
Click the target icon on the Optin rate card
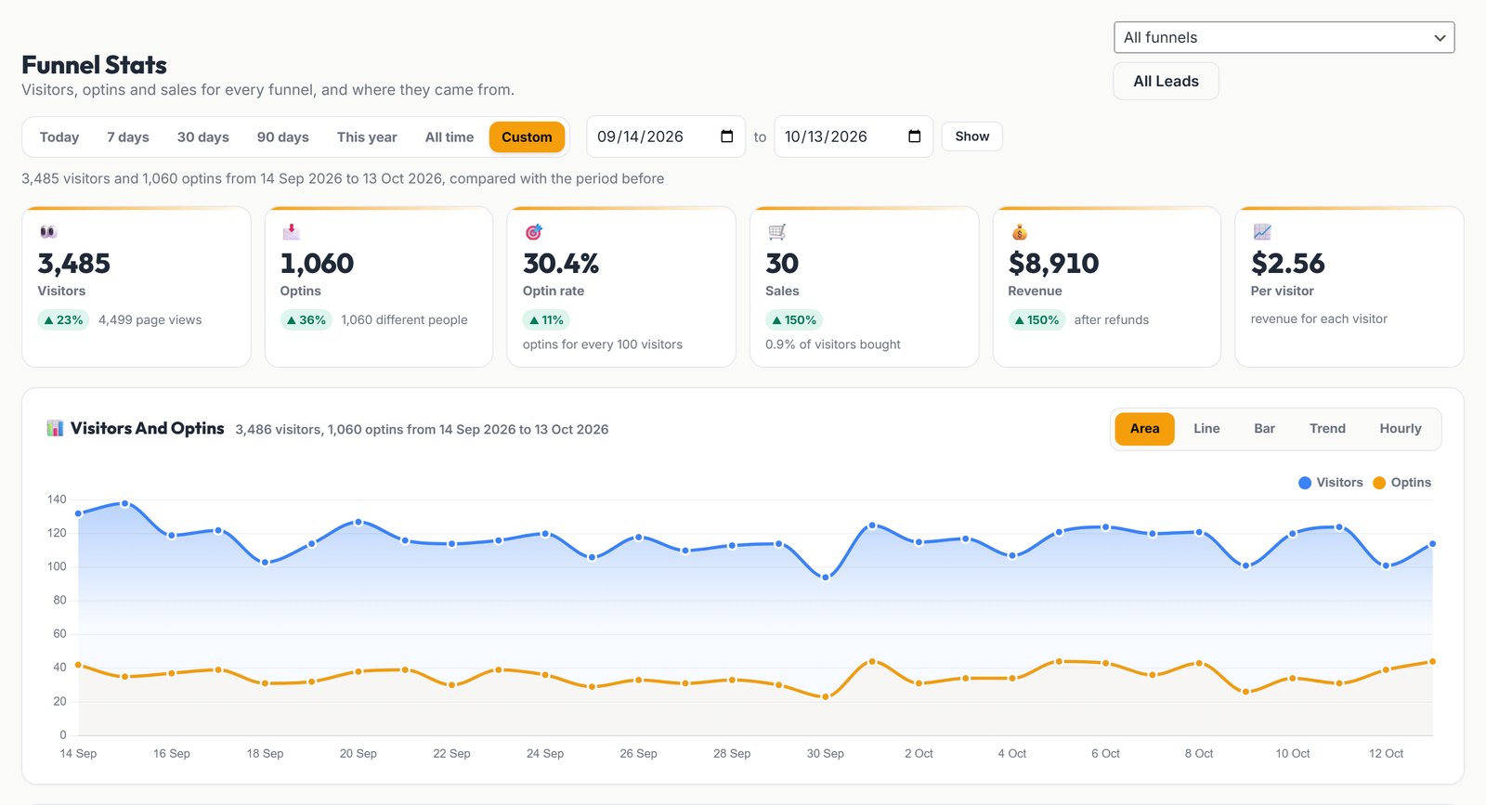click(533, 231)
